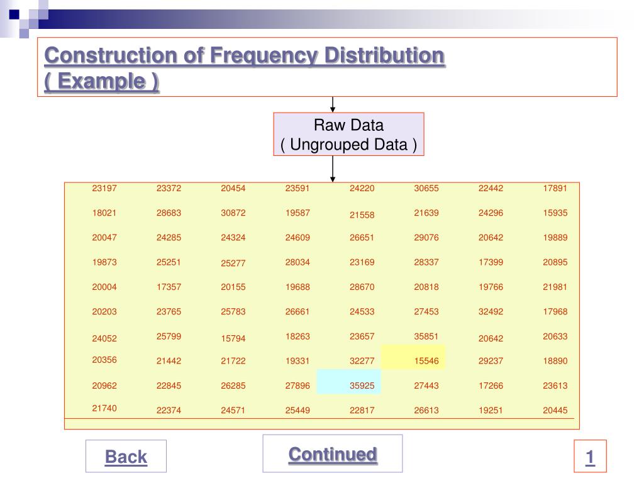Pick the number 29076
The width and height of the screenshot is (644, 483).
pos(426,237)
